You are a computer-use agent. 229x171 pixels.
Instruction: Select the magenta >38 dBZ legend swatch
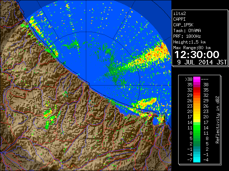point(197,79)
